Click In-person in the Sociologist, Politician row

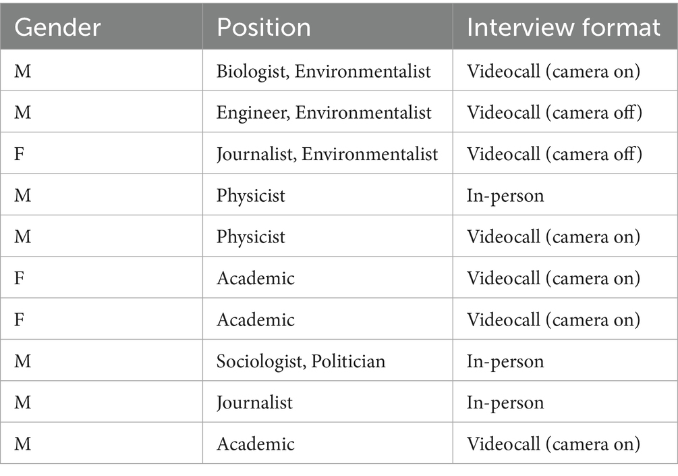[505, 361]
